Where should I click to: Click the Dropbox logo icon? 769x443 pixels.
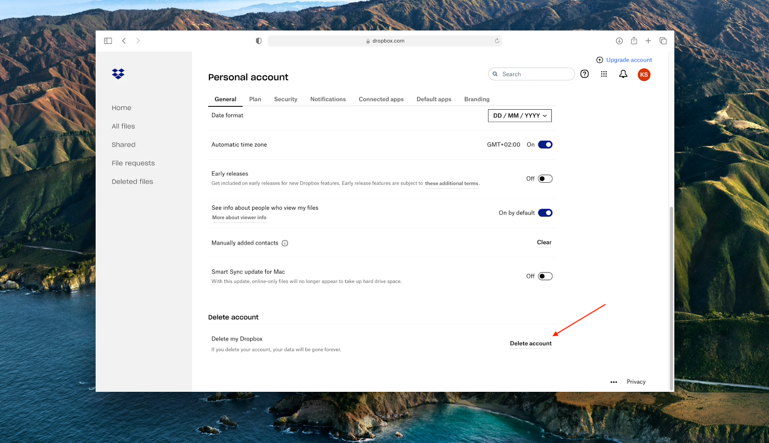[x=118, y=74]
